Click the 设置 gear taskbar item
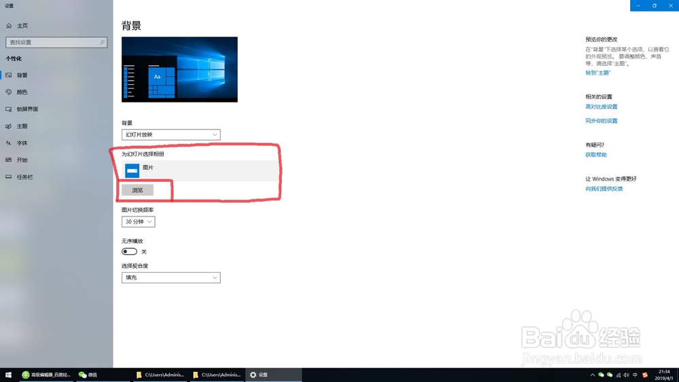 273,375
